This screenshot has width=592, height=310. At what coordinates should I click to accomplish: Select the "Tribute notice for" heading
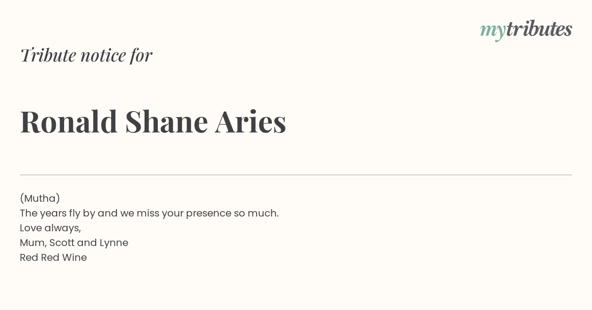point(86,55)
